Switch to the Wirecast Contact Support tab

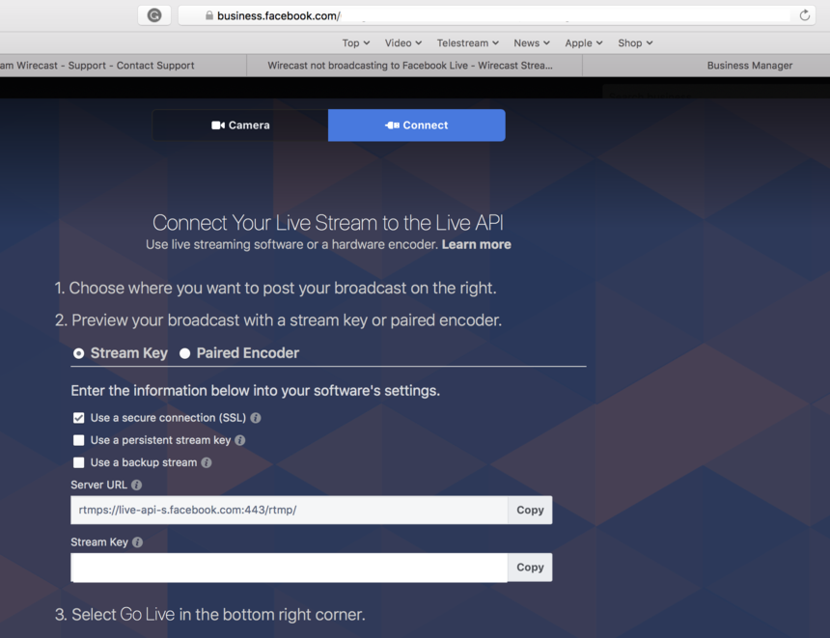tap(123, 66)
